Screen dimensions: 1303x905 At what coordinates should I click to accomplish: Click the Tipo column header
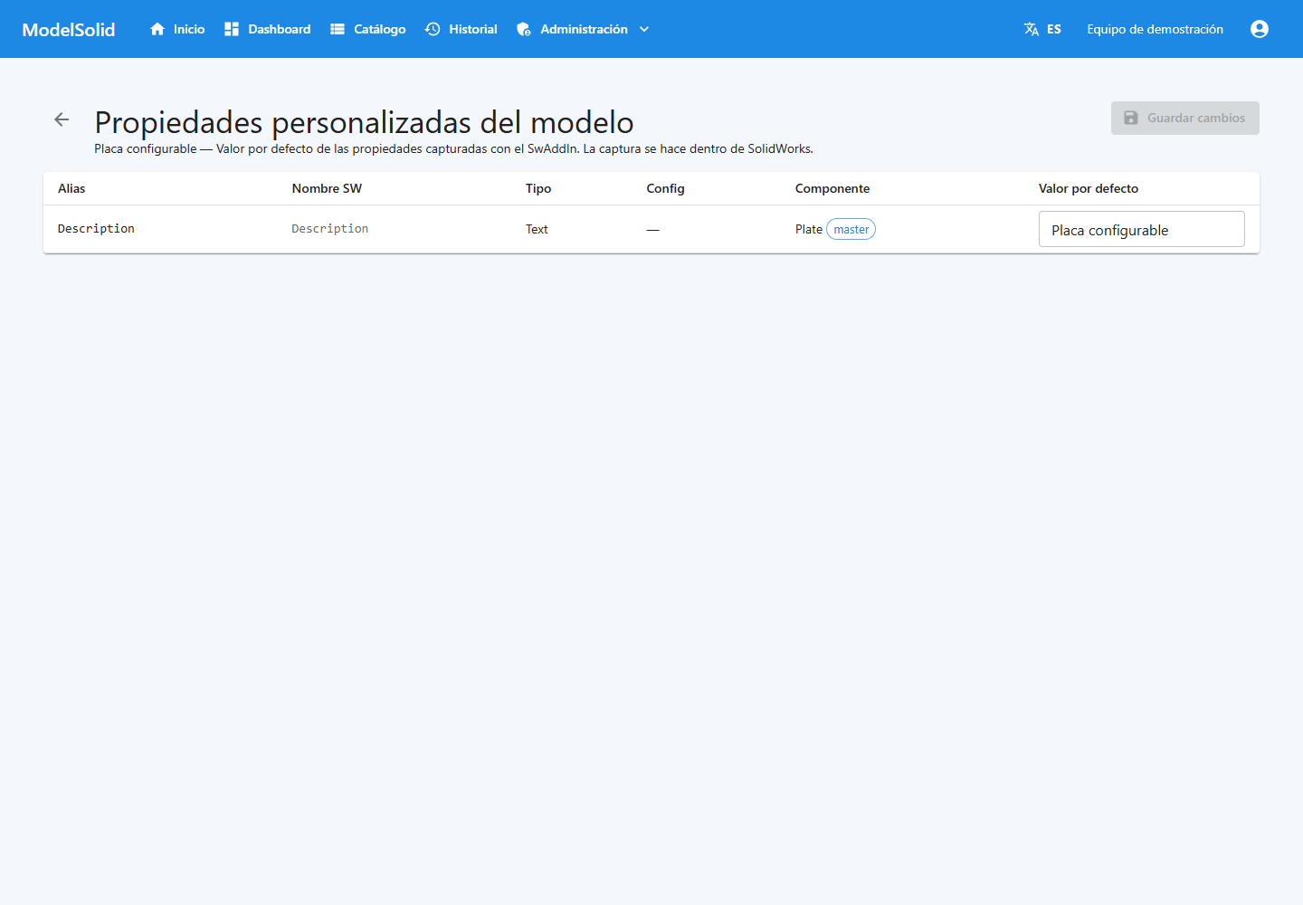click(x=538, y=188)
